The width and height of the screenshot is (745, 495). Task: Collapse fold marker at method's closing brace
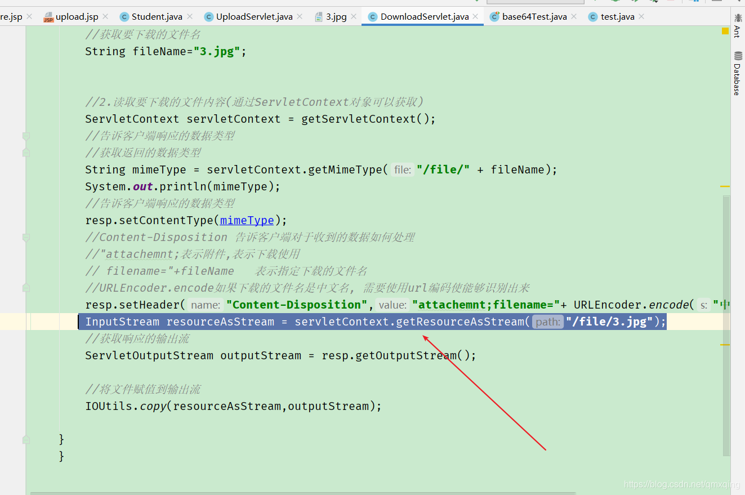tap(26, 439)
